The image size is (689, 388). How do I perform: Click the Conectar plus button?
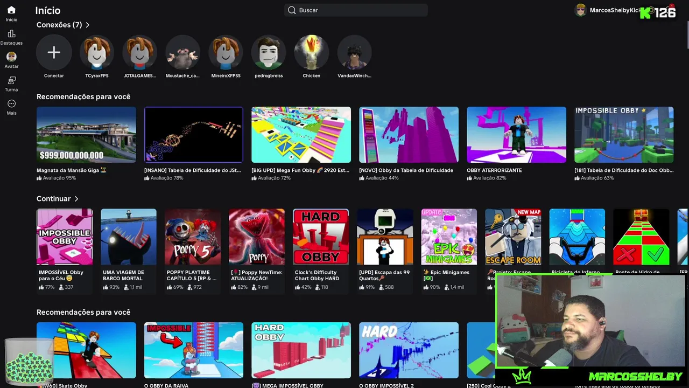[54, 52]
